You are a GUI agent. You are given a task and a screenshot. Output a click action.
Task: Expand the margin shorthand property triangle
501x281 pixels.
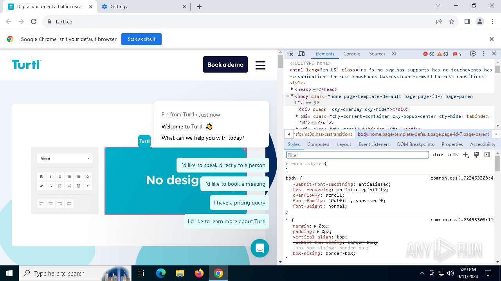[315, 226]
